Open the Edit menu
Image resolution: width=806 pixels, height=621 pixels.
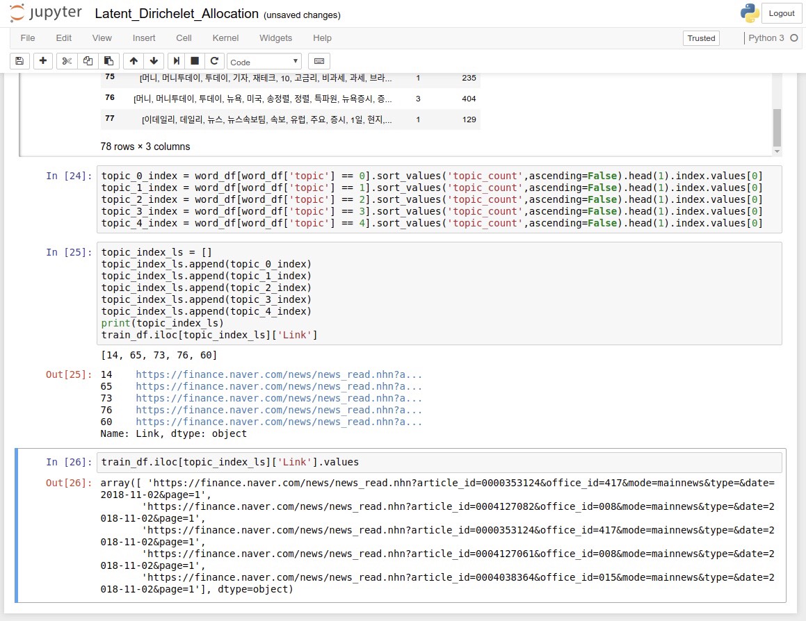coord(64,38)
